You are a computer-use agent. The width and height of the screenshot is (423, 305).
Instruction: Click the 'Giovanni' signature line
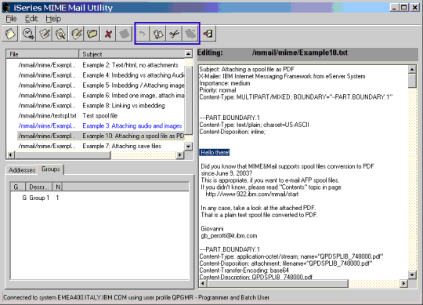click(212, 229)
